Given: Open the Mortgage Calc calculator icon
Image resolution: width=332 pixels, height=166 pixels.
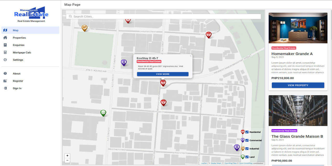Looking at the screenshot, I should 5,52.
